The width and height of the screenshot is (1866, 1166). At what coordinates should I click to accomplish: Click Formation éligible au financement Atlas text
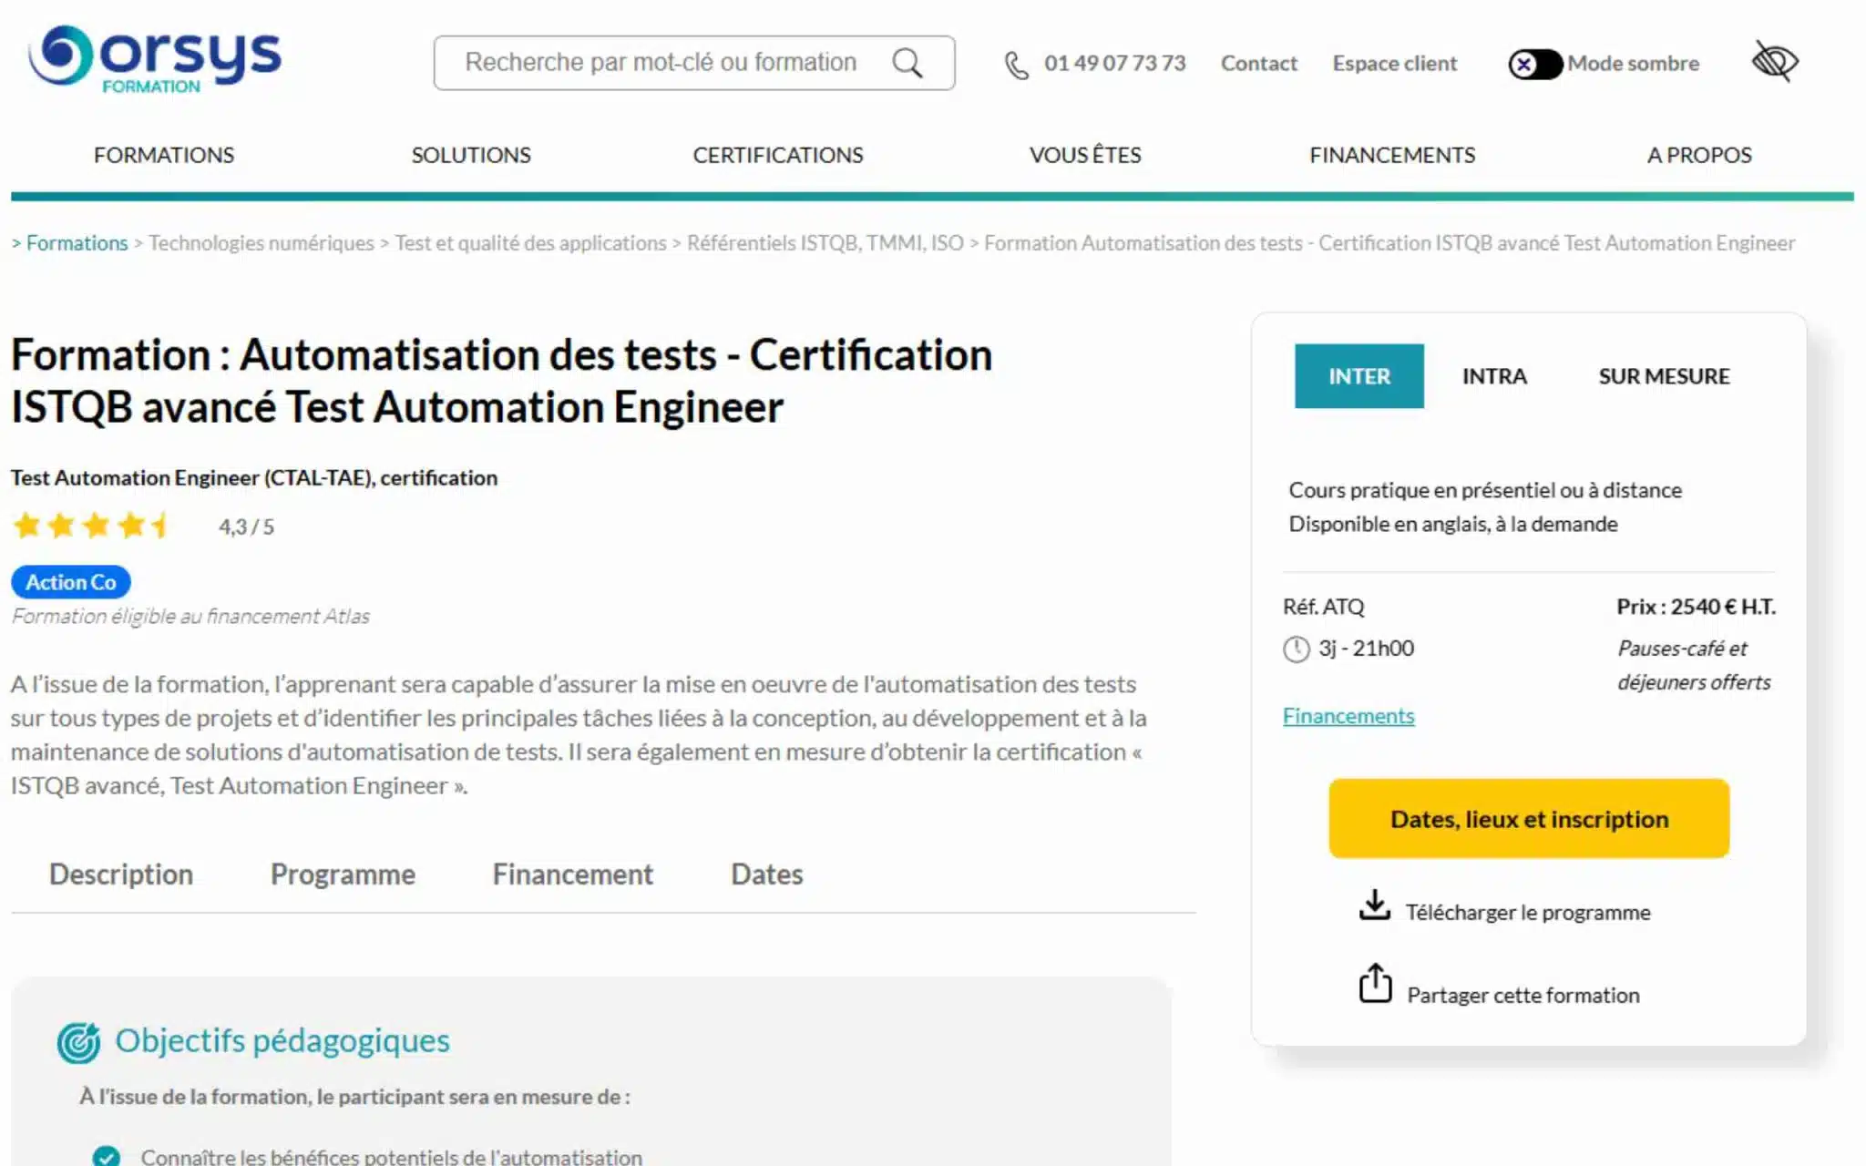190,617
